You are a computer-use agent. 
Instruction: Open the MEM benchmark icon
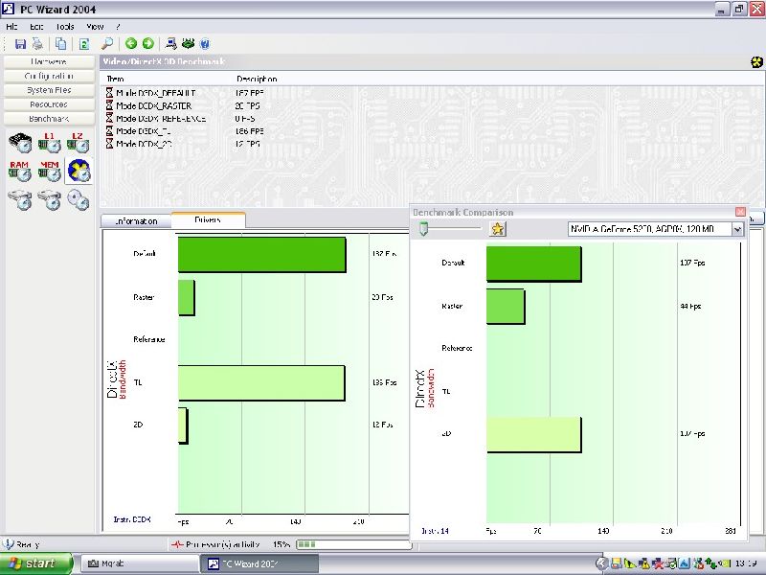click(x=50, y=172)
